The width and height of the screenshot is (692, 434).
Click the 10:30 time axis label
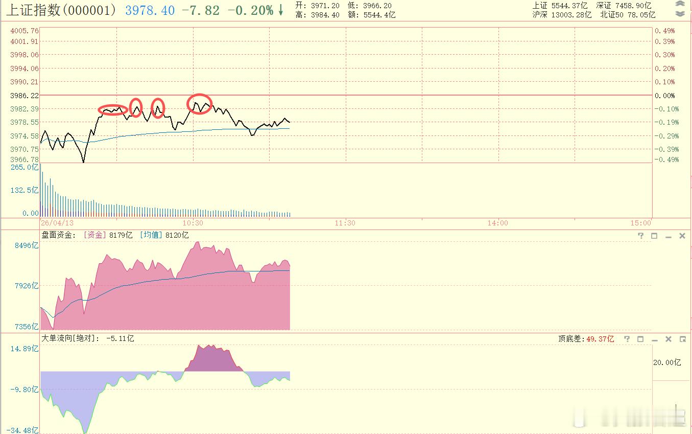[192, 223]
